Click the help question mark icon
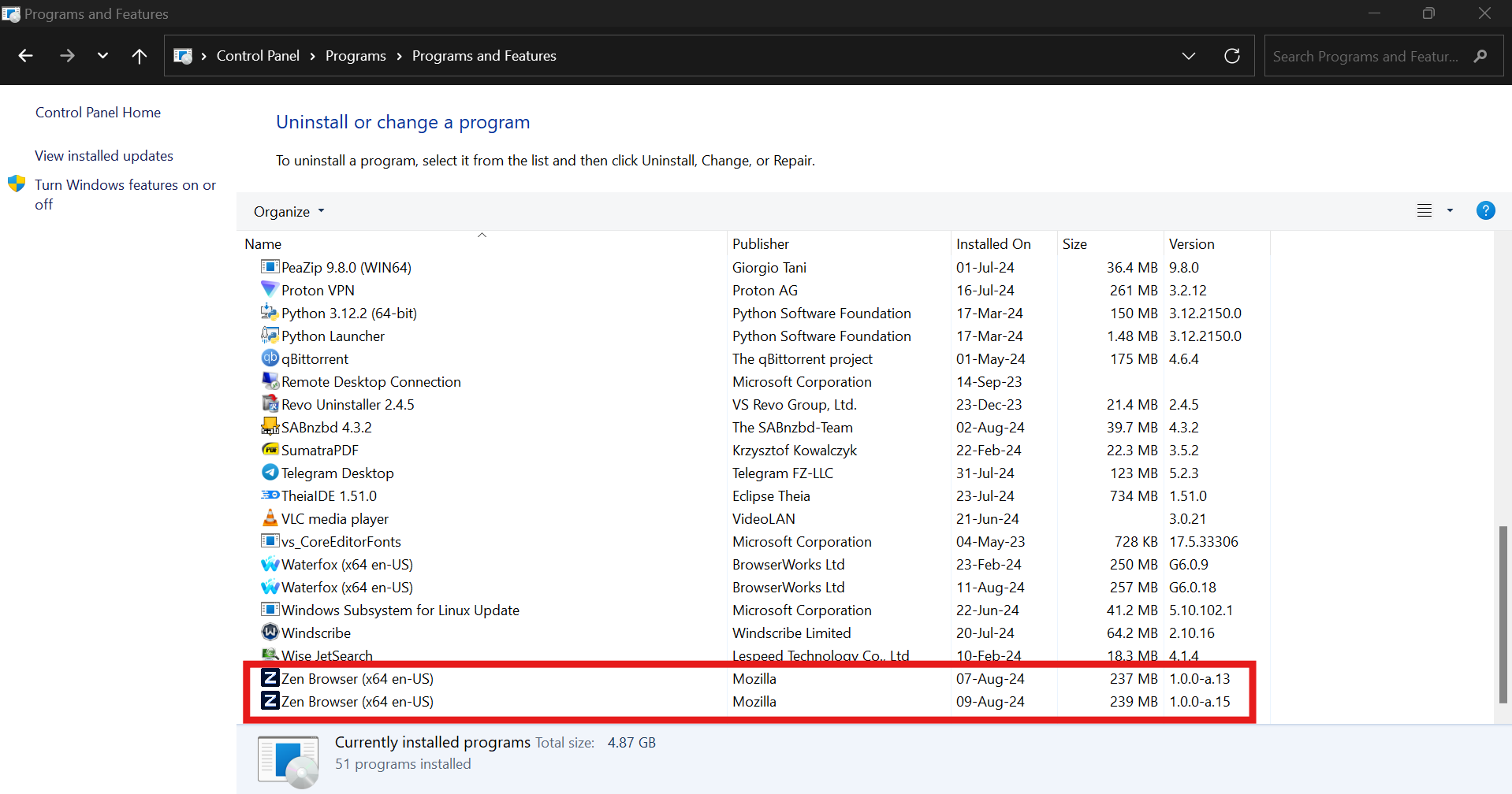1512x794 pixels. [1485, 210]
